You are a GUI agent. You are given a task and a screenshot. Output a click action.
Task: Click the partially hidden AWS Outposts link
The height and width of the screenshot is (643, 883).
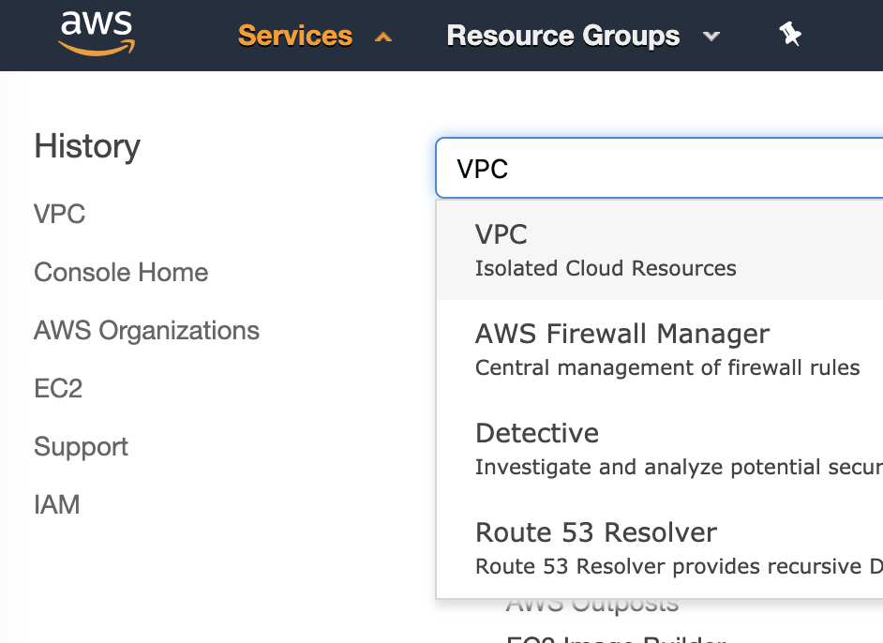tap(592, 606)
